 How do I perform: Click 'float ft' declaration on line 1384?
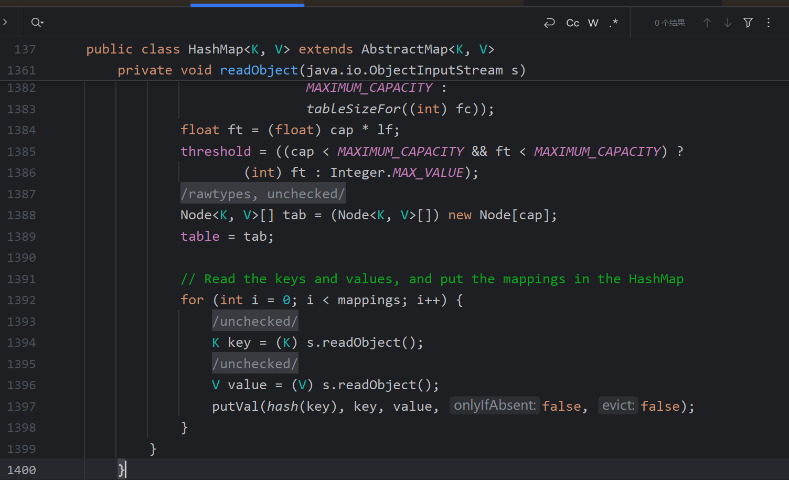tap(212, 130)
